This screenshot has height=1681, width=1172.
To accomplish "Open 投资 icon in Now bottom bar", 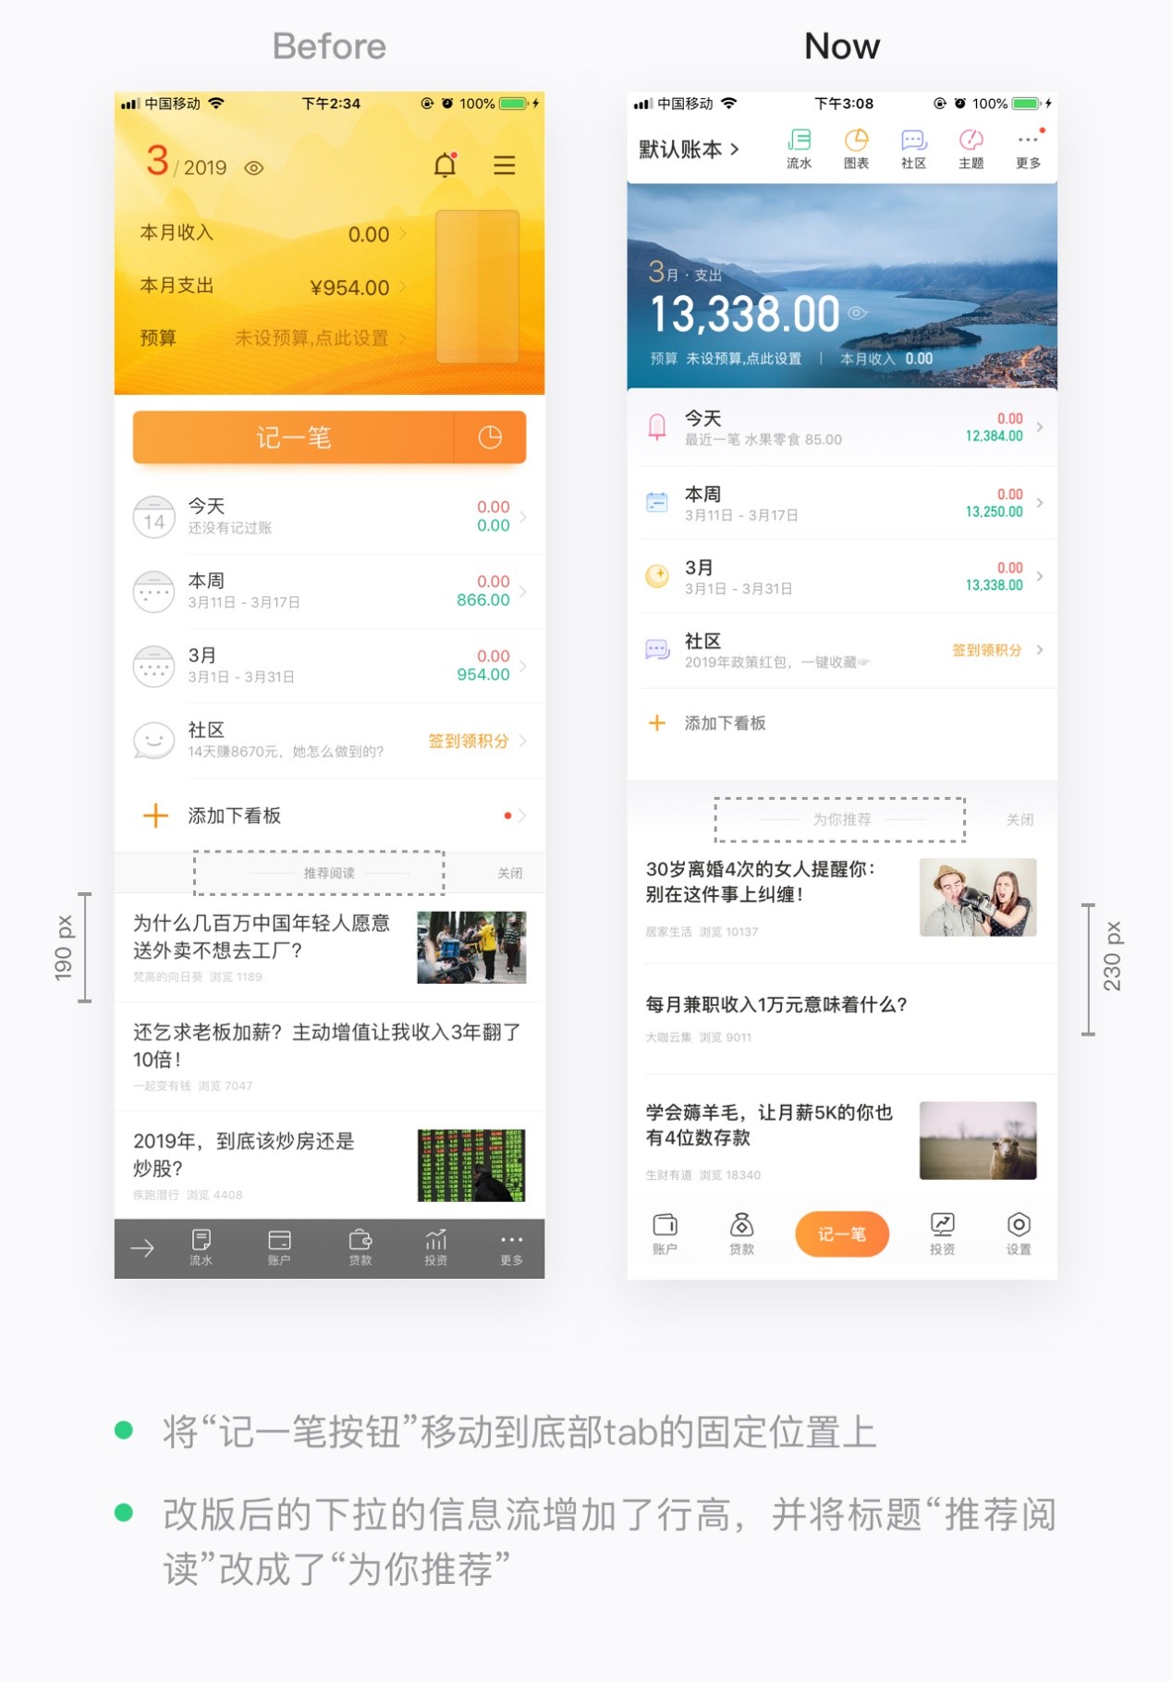I will tap(942, 1233).
